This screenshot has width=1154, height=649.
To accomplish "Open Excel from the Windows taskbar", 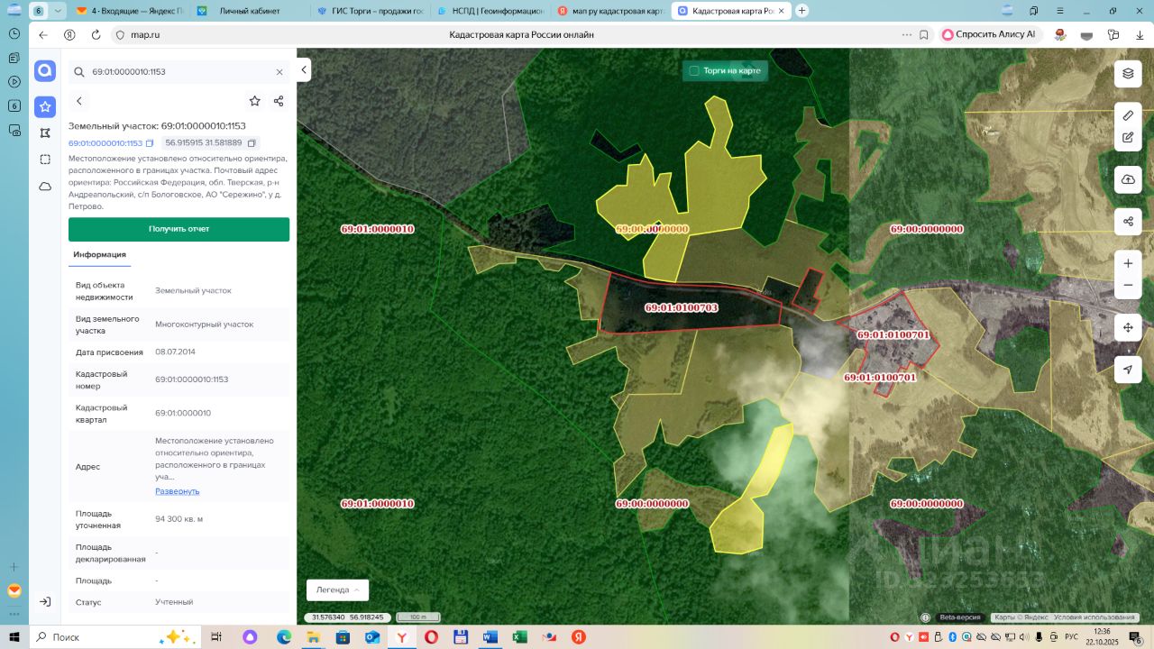I will pos(519,637).
